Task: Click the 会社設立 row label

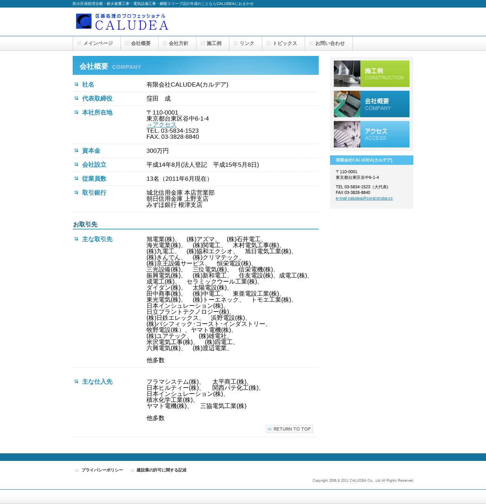Action: click(94, 165)
